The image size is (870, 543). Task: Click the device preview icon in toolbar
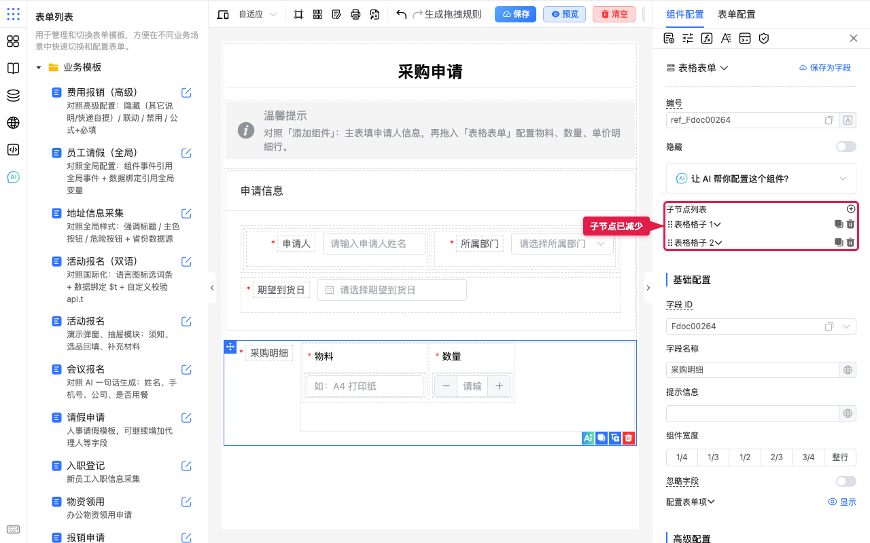tap(222, 14)
